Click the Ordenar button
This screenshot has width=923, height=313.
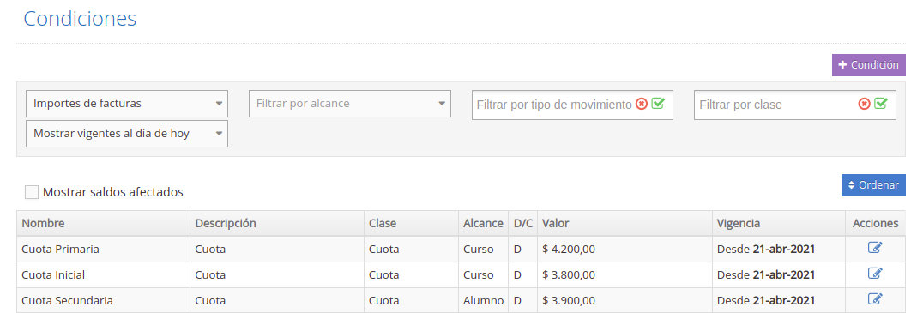873,185
